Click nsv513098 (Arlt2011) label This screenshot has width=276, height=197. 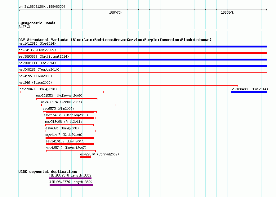[64, 122]
